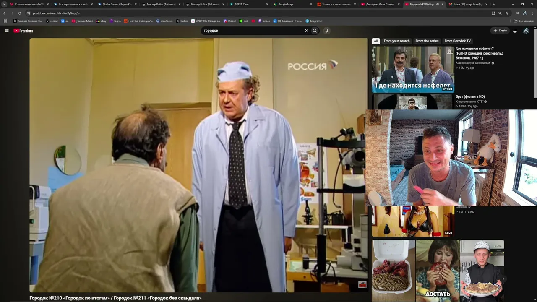Open the tab search dropdown
This screenshot has height=302, width=537.
[4, 4]
